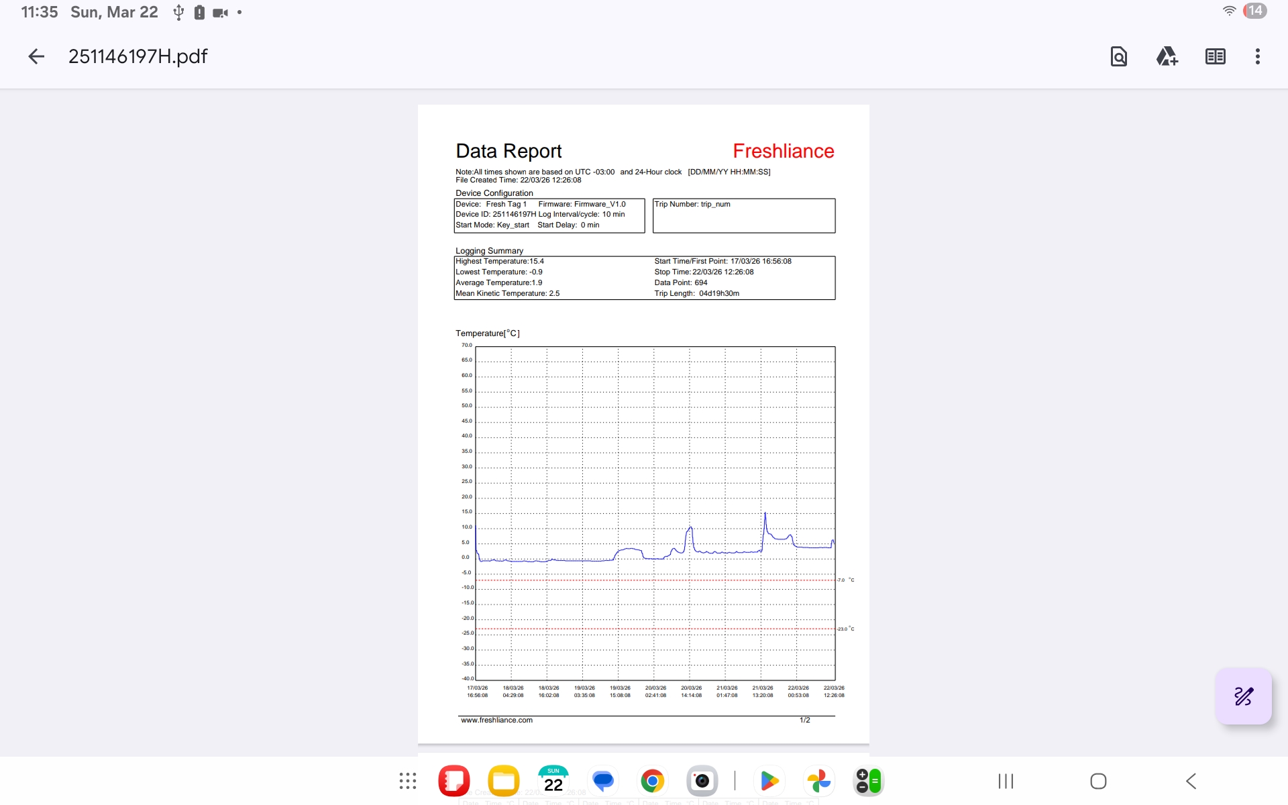Switch page layout view icon
1288x805 pixels.
pyautogui.click(x=1215, y=56)
